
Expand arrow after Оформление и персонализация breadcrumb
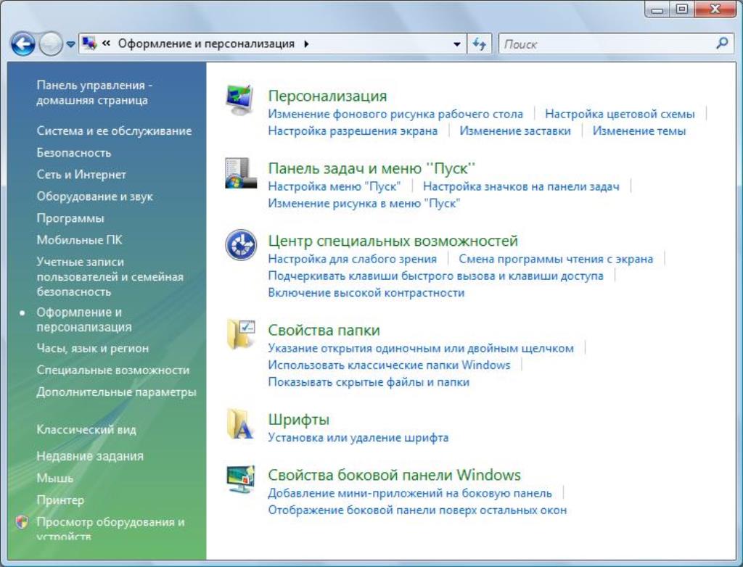[307, 44]
